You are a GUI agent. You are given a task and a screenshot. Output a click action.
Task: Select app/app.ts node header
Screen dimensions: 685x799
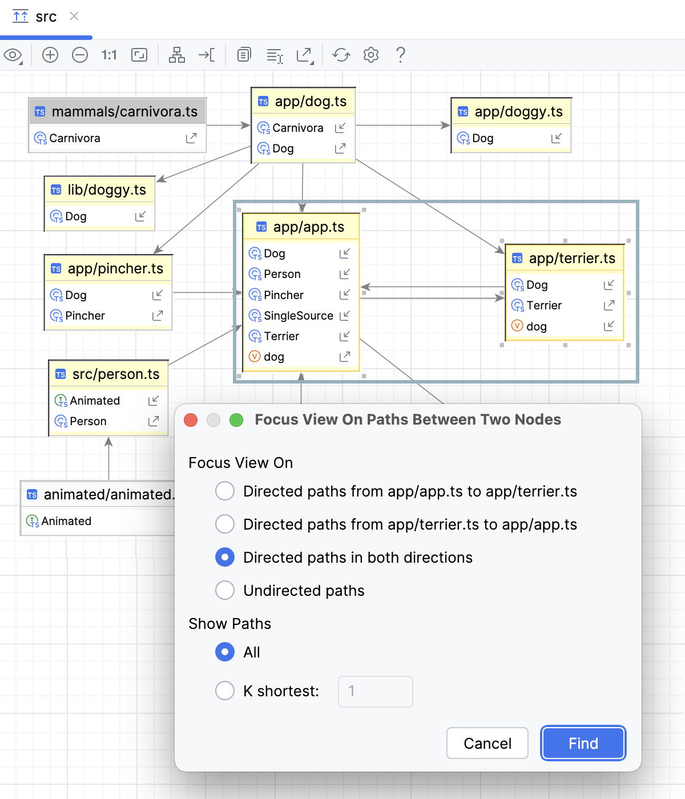pos(301,227)
